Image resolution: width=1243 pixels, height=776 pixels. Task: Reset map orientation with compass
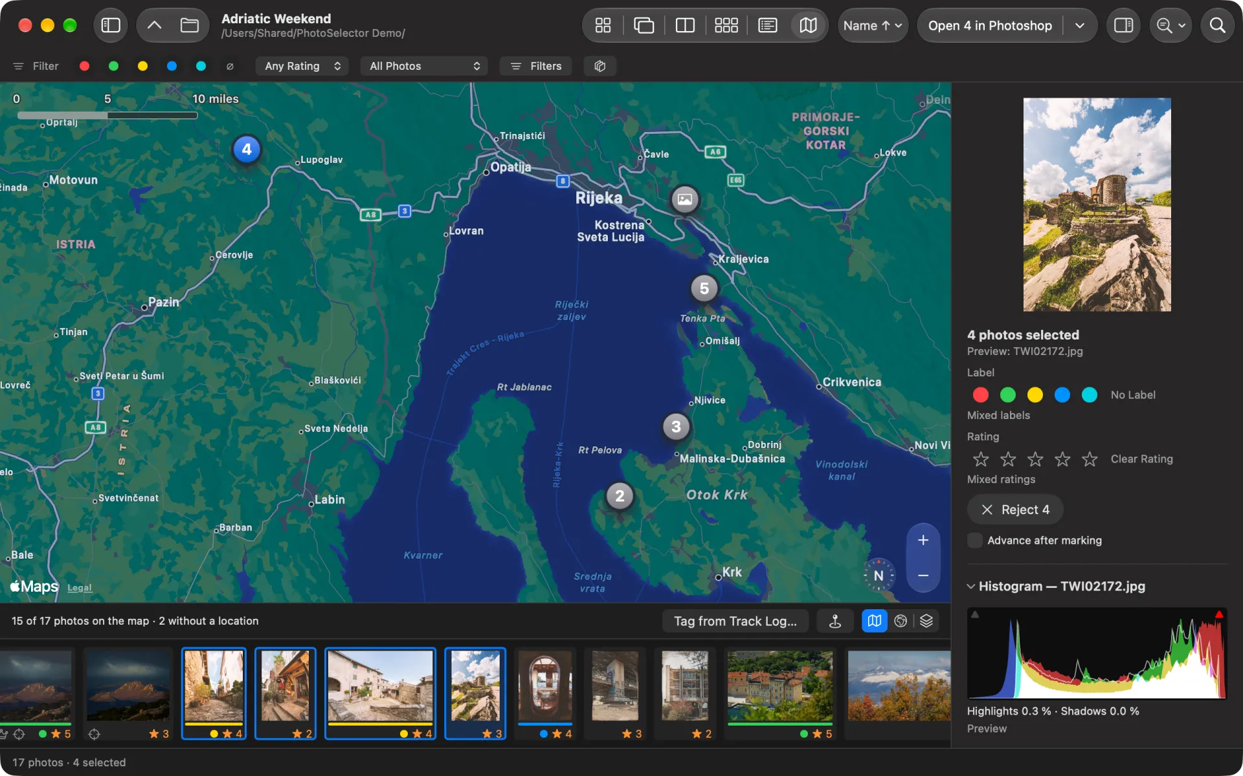point(879,575)
